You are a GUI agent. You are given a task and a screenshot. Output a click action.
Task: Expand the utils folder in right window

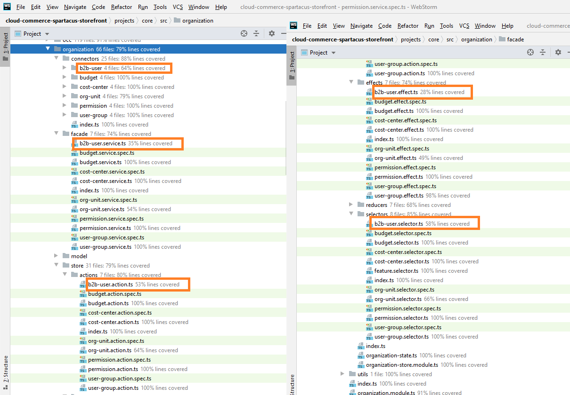point(343,374)
